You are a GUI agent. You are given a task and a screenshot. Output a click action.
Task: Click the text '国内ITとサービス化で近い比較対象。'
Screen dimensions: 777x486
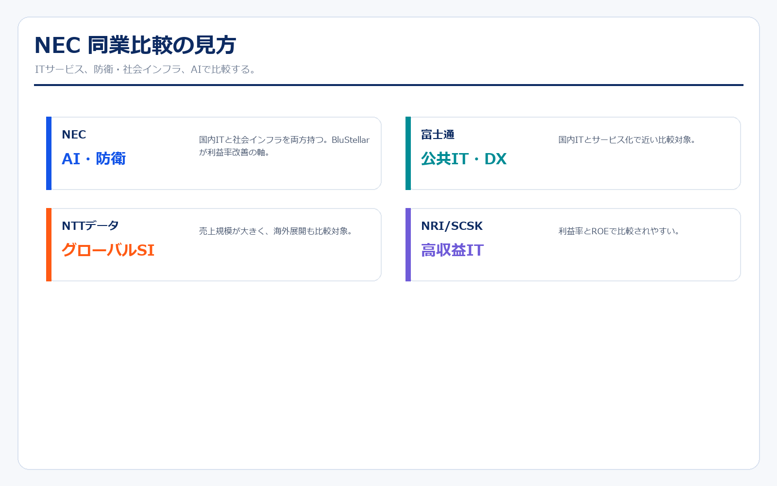627,140
